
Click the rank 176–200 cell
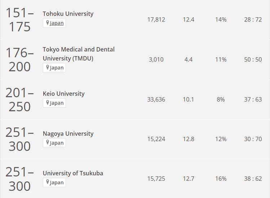click(19, 60)
